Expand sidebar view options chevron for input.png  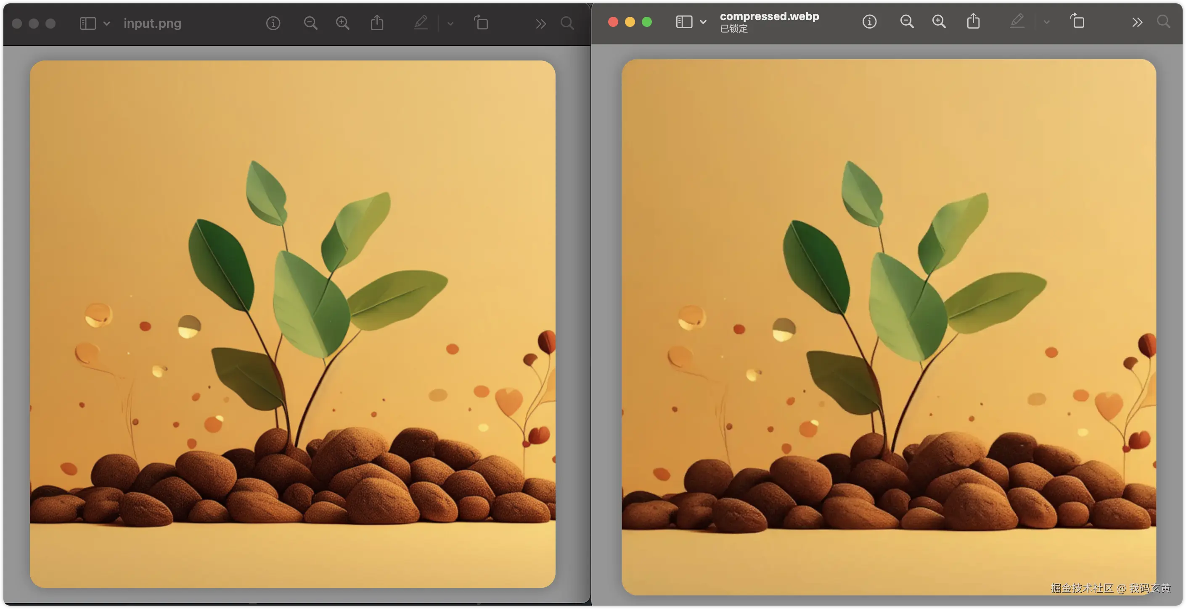point(107,24)
